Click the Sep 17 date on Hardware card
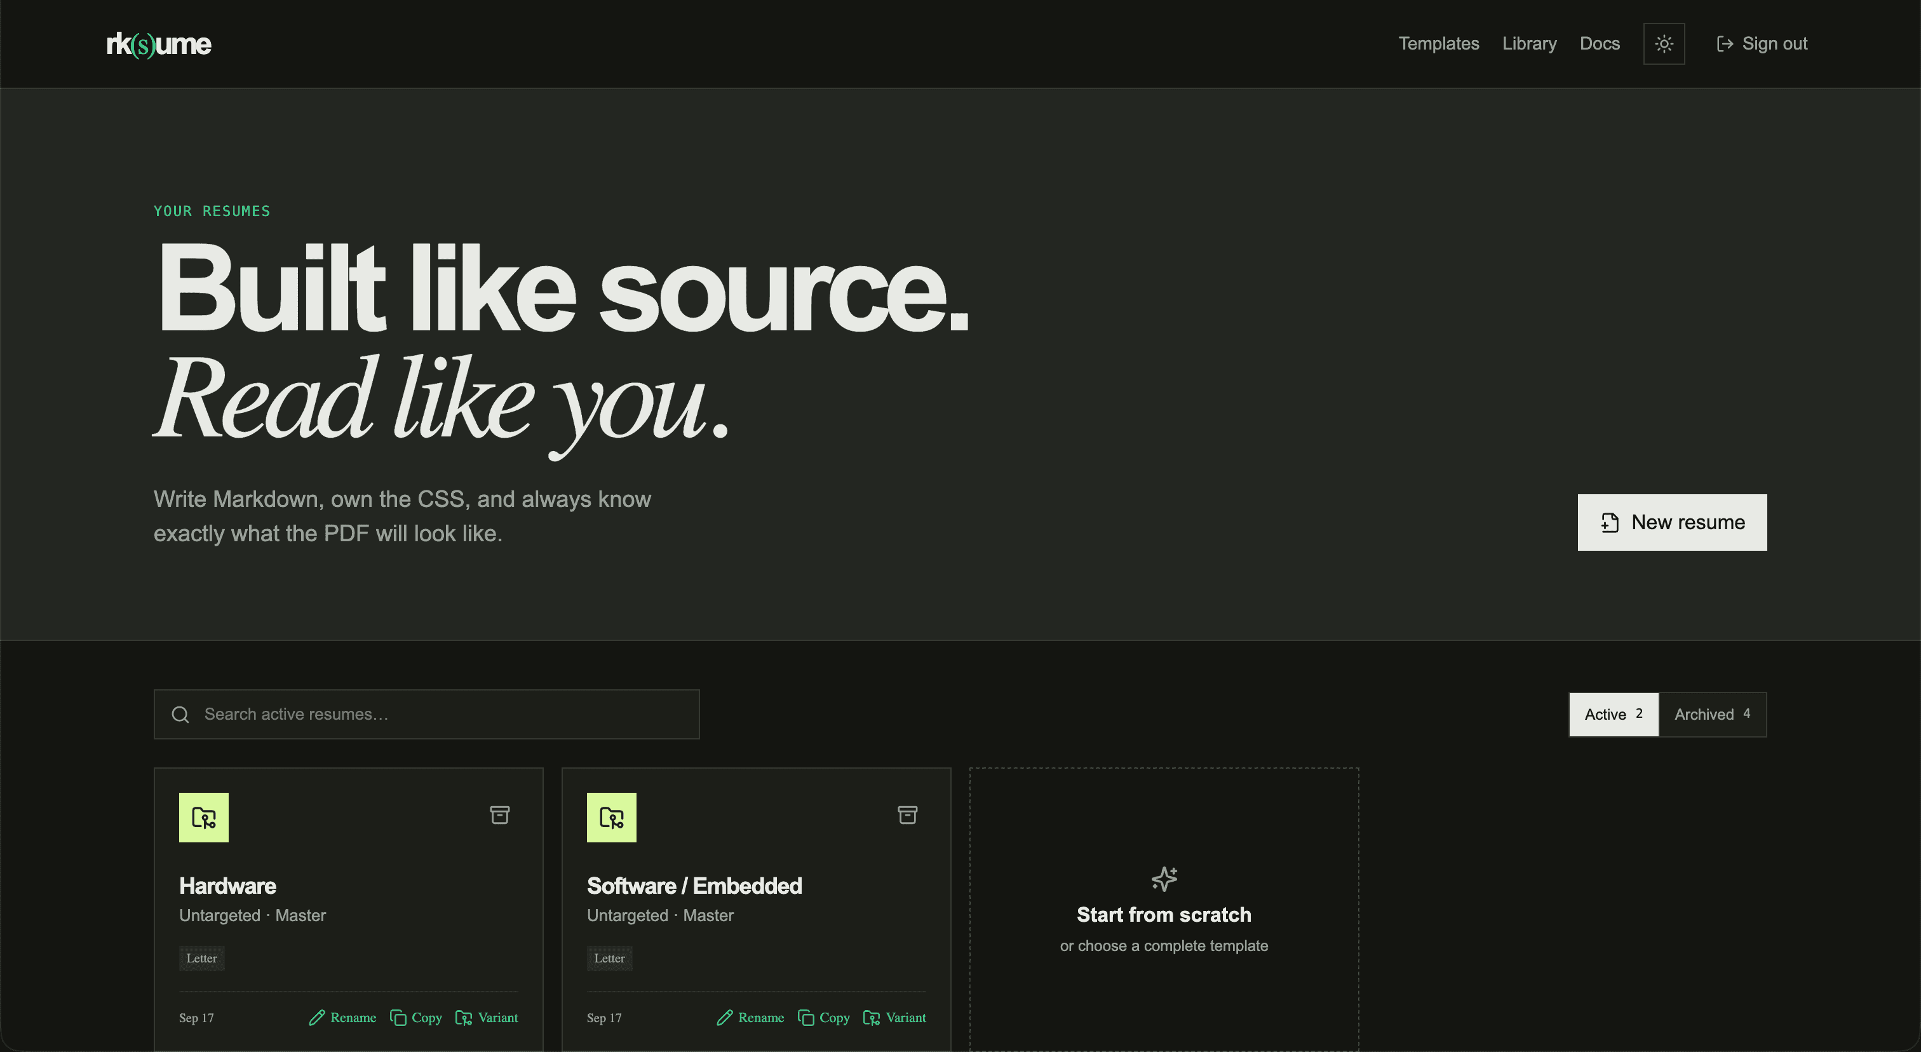 pos(196,1018)
